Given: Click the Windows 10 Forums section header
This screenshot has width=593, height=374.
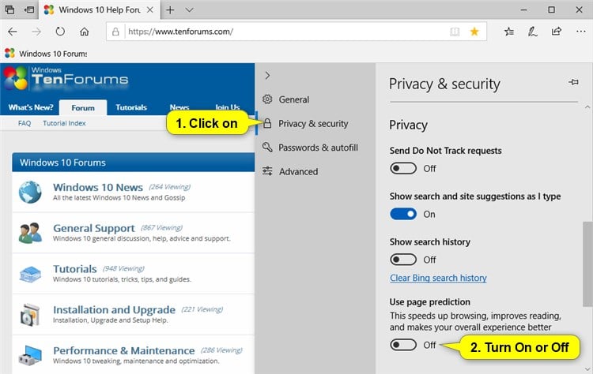Looking at the screenshot, I should point(133,163).
